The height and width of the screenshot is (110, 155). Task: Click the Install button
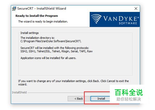(100, 99)
